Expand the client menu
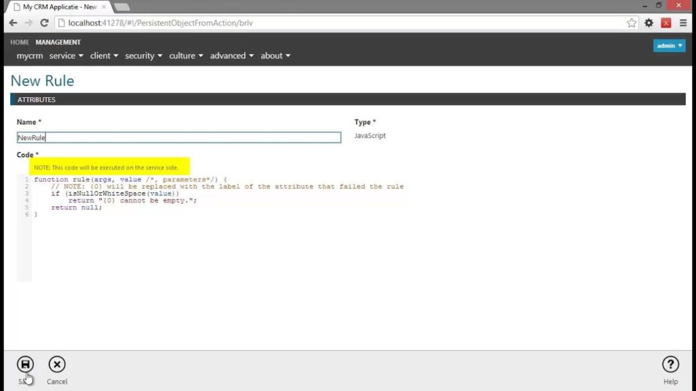The width and height of the screenshot is (696, 391). [x=104, y=56]
